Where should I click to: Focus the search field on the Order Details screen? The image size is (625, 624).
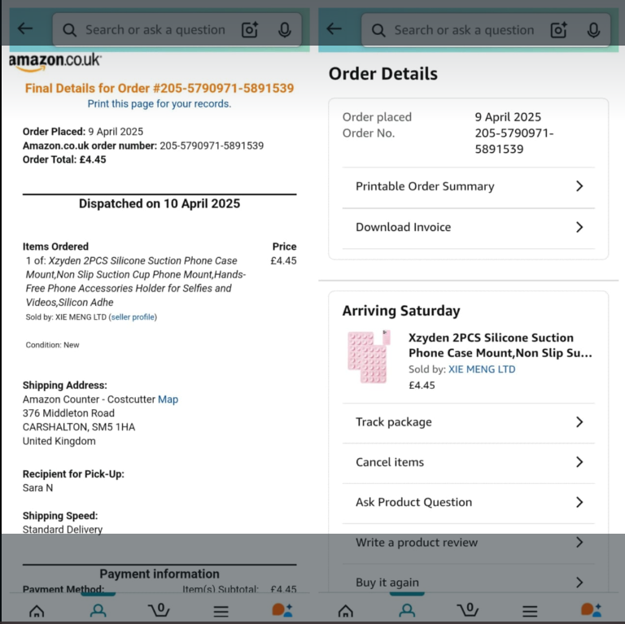464,30
